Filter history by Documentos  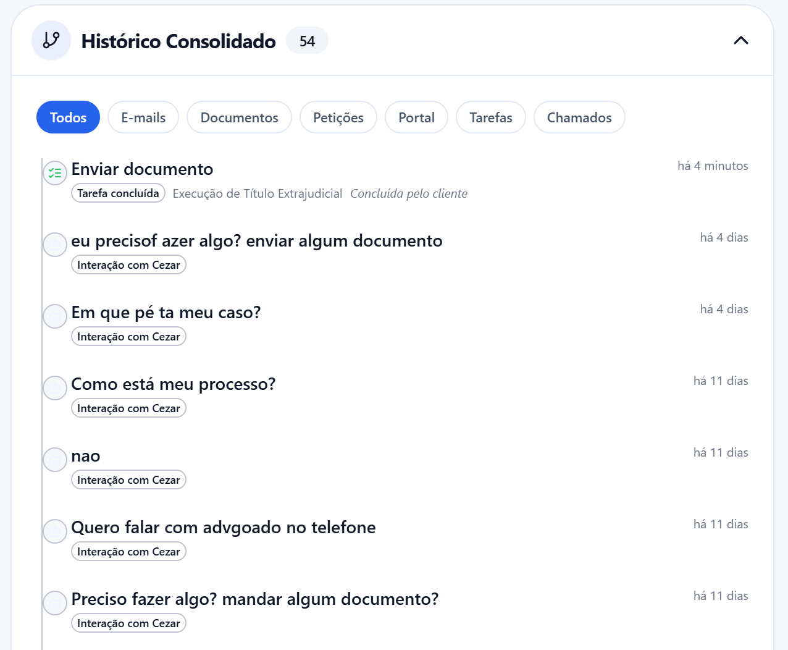click(239, 117)
